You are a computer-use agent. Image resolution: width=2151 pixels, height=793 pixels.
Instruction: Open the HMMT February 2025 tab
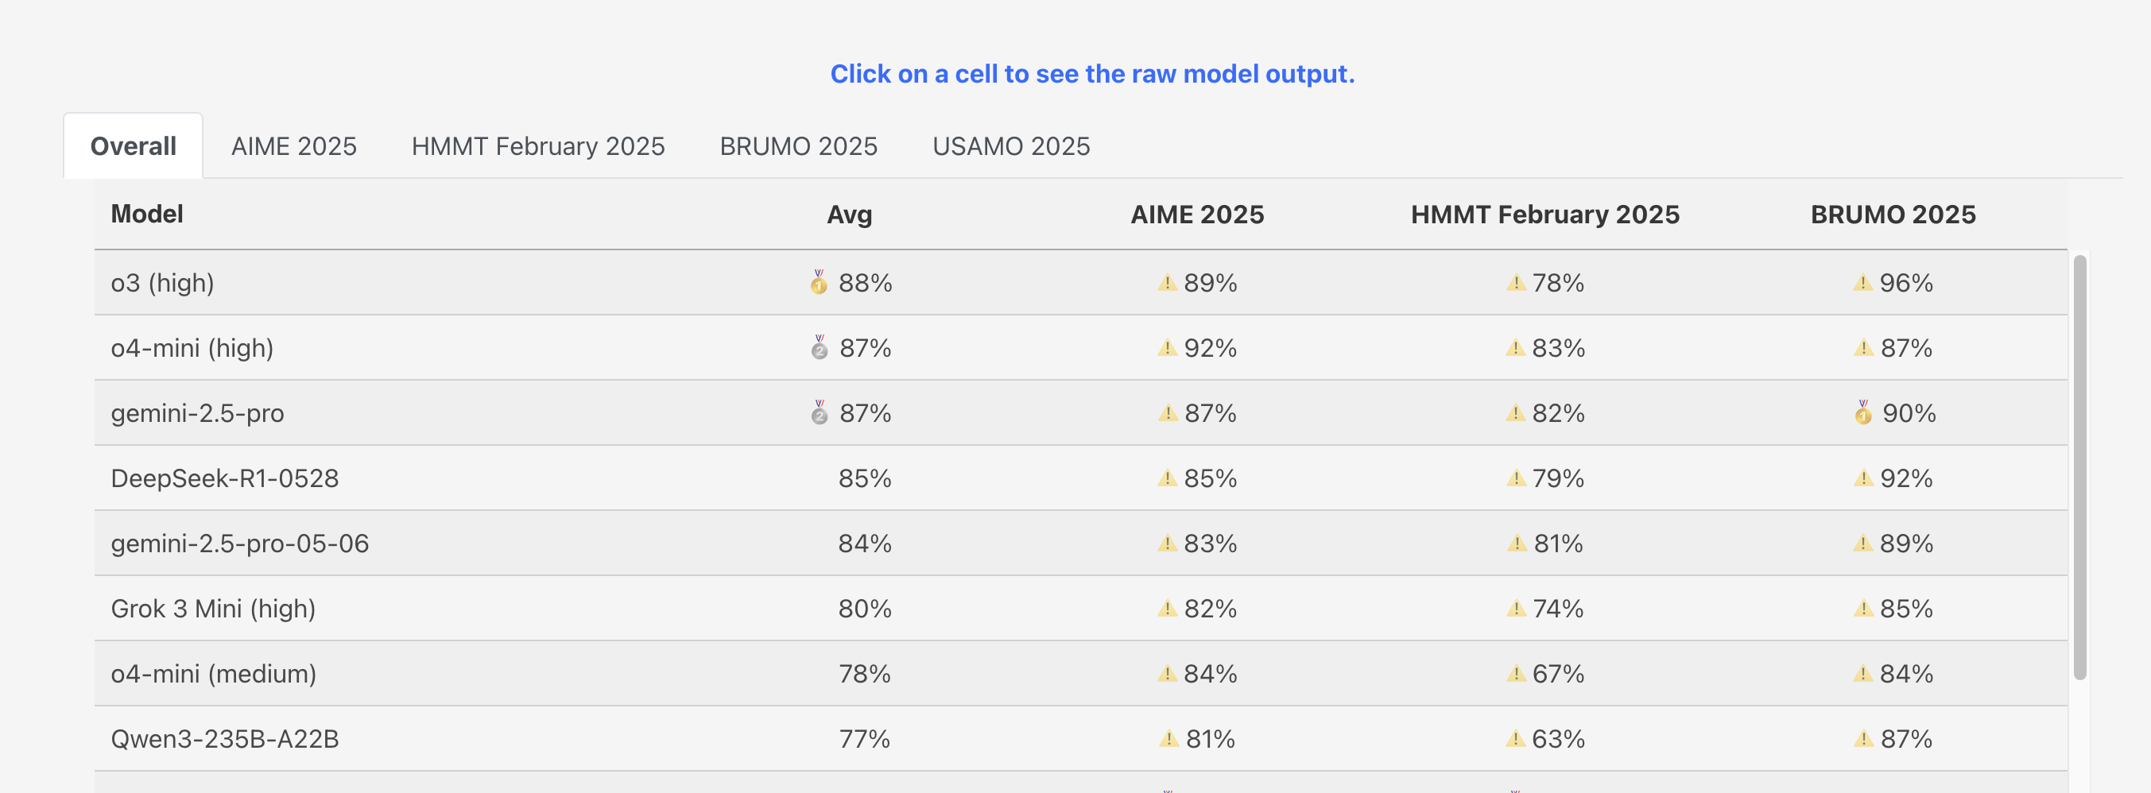tap(537, 146)
